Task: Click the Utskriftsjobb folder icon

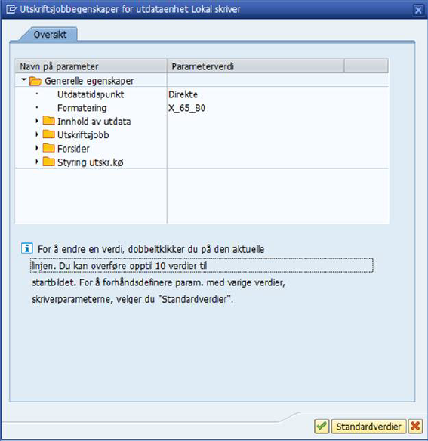Action: click(x=48, y=134)
